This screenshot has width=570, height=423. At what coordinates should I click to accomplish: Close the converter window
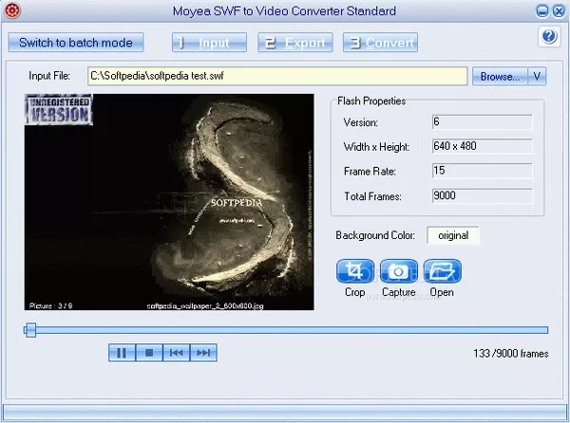click(559, 11)
